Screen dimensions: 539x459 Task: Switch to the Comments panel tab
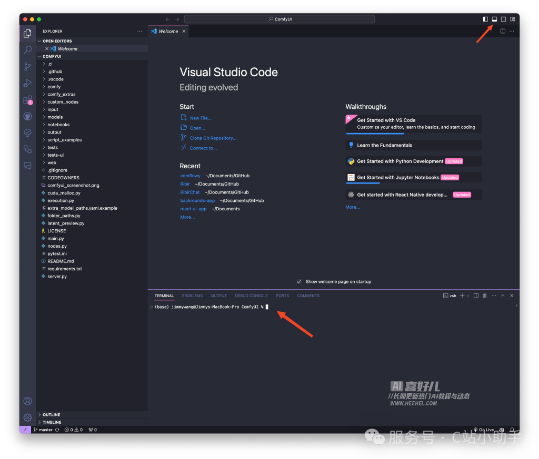[x=308, y=295]
